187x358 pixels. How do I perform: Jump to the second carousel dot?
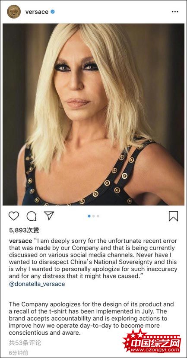click(x=93, y=216)
